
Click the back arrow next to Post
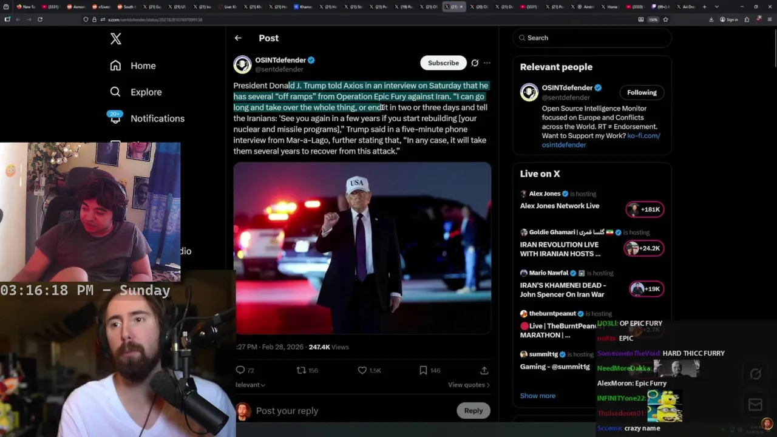pyautogui.click(x=238, y=38)
